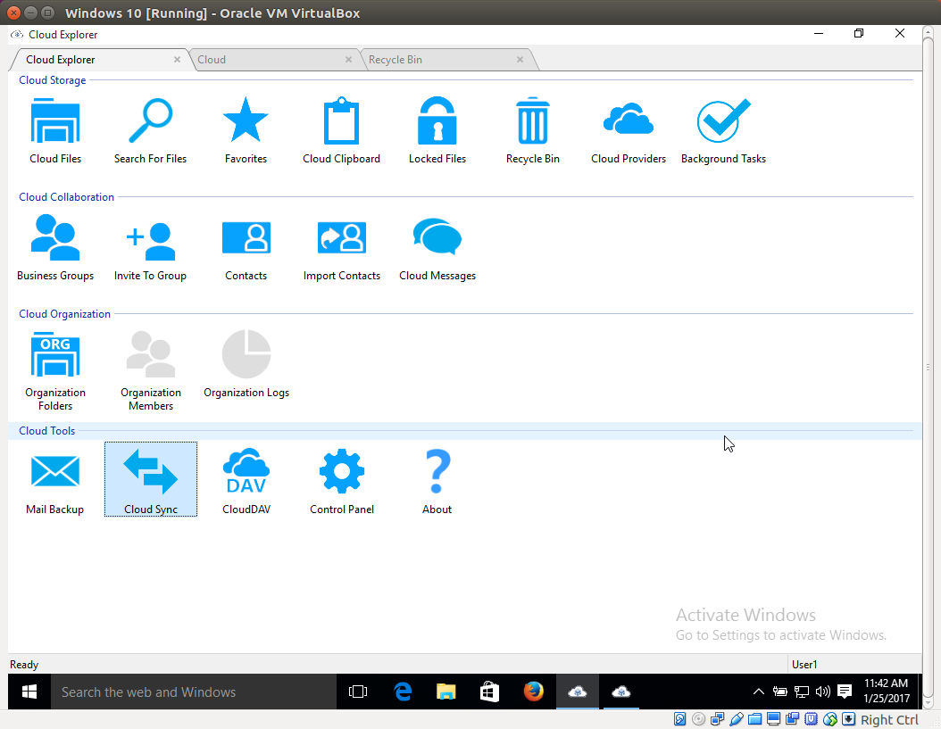Image resolution: width=941 pixels, height=729 pixels.
Task: Click the Cloud Collaboration section header
Action: pyautogui.click(x=66, y=197)
